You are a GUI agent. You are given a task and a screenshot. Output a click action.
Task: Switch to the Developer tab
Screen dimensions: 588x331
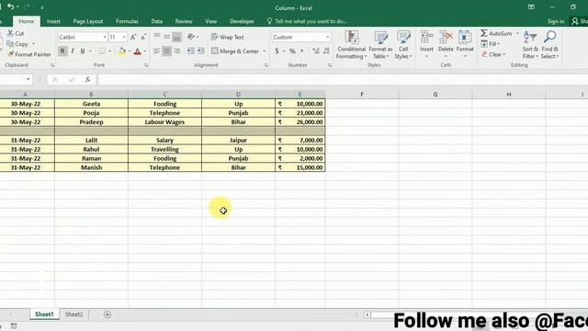click(x=242, y=21)
